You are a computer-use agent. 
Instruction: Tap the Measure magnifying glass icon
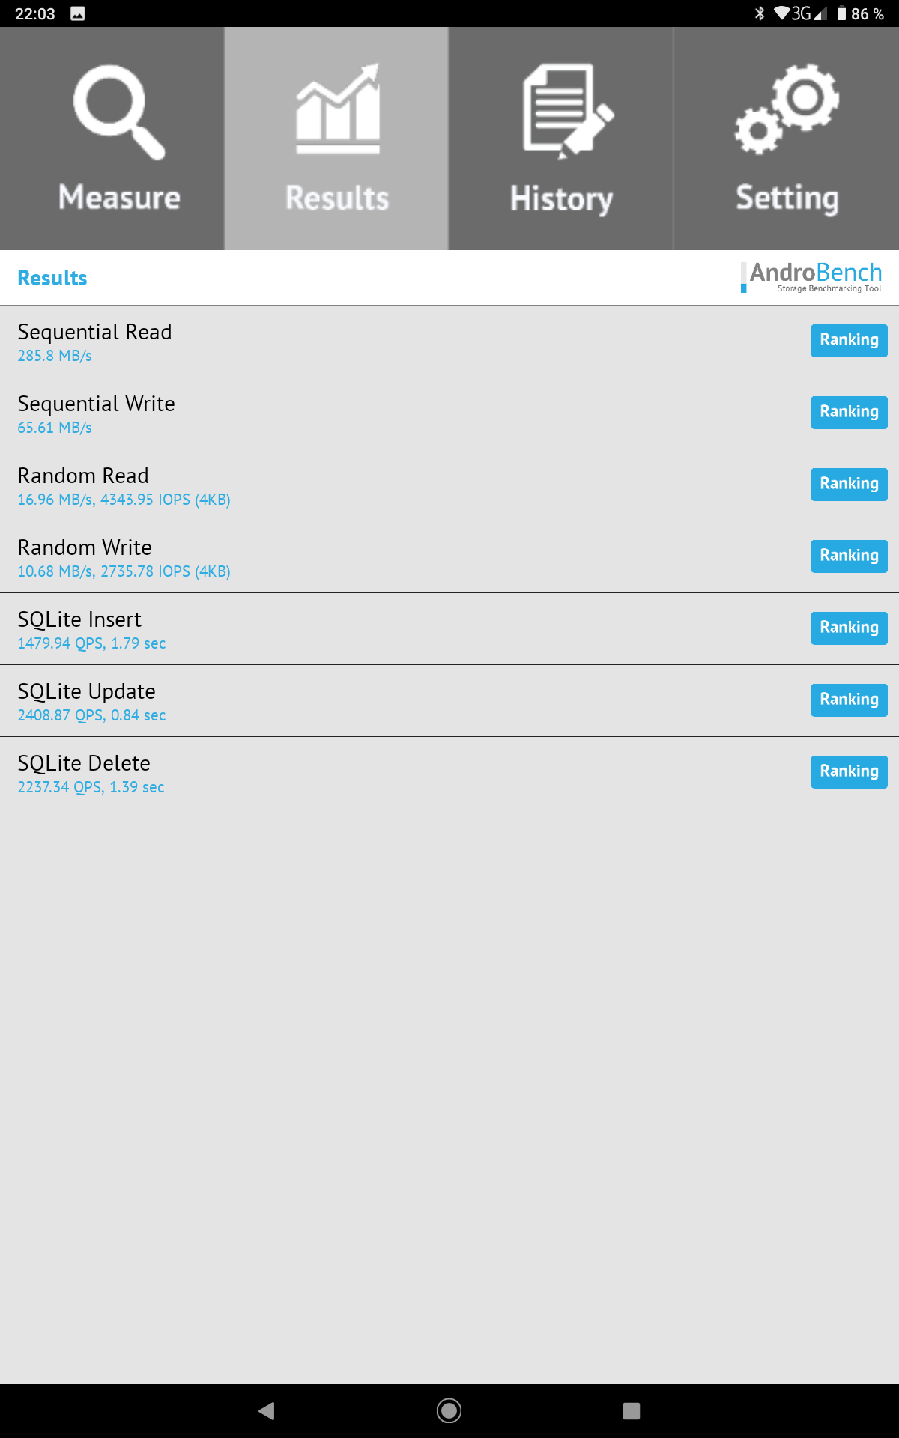coord(118,112)
